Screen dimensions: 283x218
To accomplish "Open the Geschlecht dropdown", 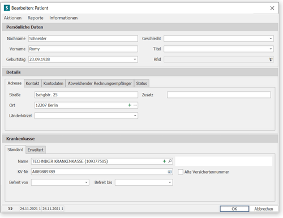I will [271, 39].
